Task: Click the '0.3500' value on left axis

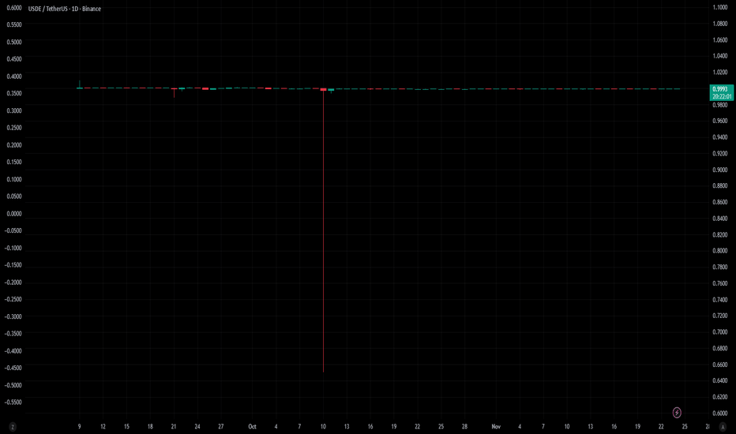Action: point(14,93)
